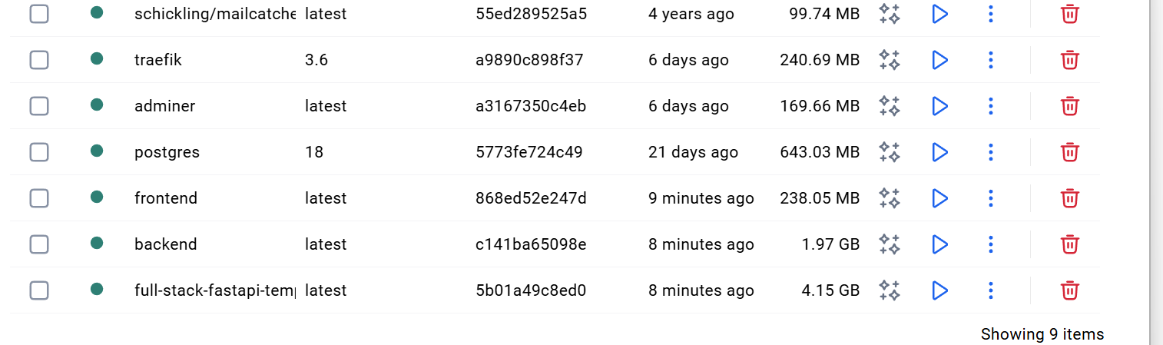Viewport: 1163px width, 345px height.
Task: Delete the schickling/mailcatcher image
Action: [x=1069, y=14]
